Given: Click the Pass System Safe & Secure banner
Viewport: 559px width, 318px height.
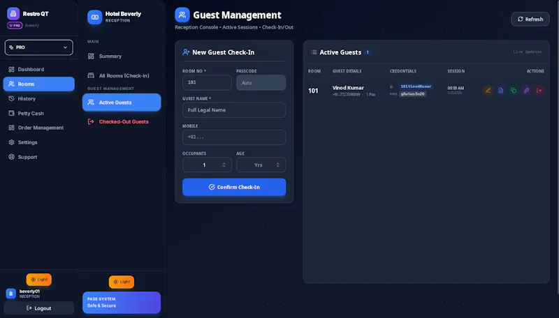Looking at the screenshot, I should click(122, 303).
